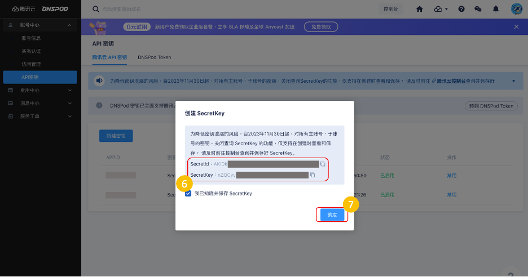Click the search magnifier icon
Viewport: 528px width, 277px height.
pos(95,9)
